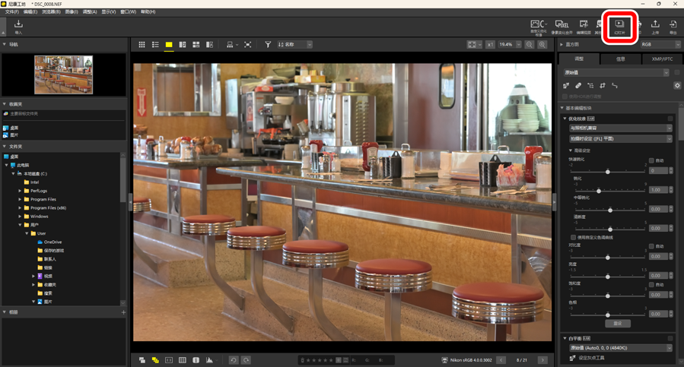Click the brightness (亮度) slider handle
The image size is (684, 367).
[607, 277]
